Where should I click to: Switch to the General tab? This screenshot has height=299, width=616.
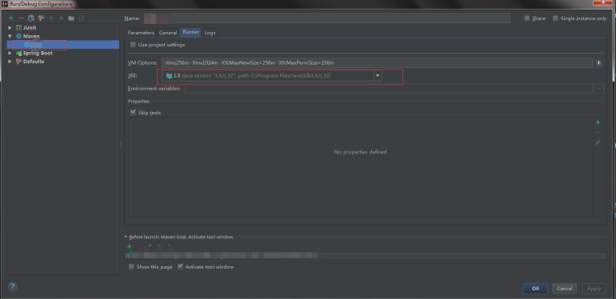coord(168,33)
